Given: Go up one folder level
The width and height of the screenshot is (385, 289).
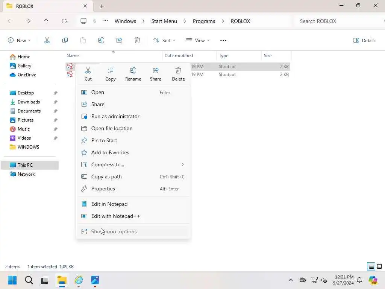Looking at the screenshot, I should click(x=46, y=21).
